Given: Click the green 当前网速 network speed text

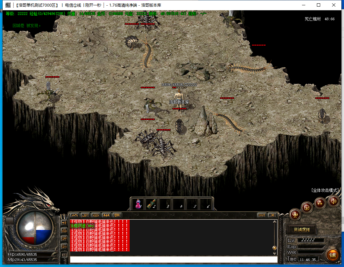Looking at the screenshot, I should click(82, 226).
